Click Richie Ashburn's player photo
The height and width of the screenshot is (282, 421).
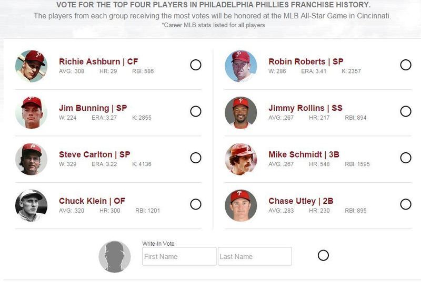[32, 66]
